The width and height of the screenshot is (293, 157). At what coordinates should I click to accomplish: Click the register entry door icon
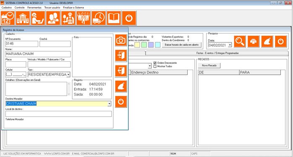coord(121,55)
